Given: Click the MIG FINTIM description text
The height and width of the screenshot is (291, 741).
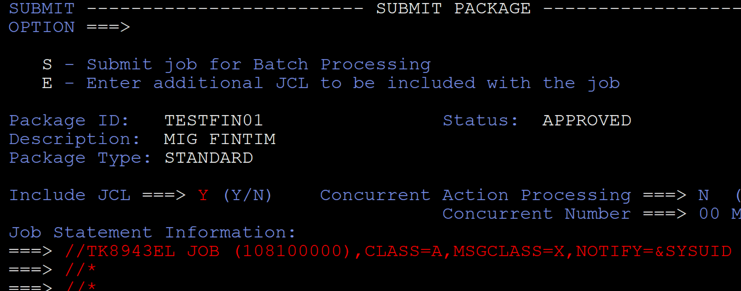Looking at the screenshot, I should [220, 139].
